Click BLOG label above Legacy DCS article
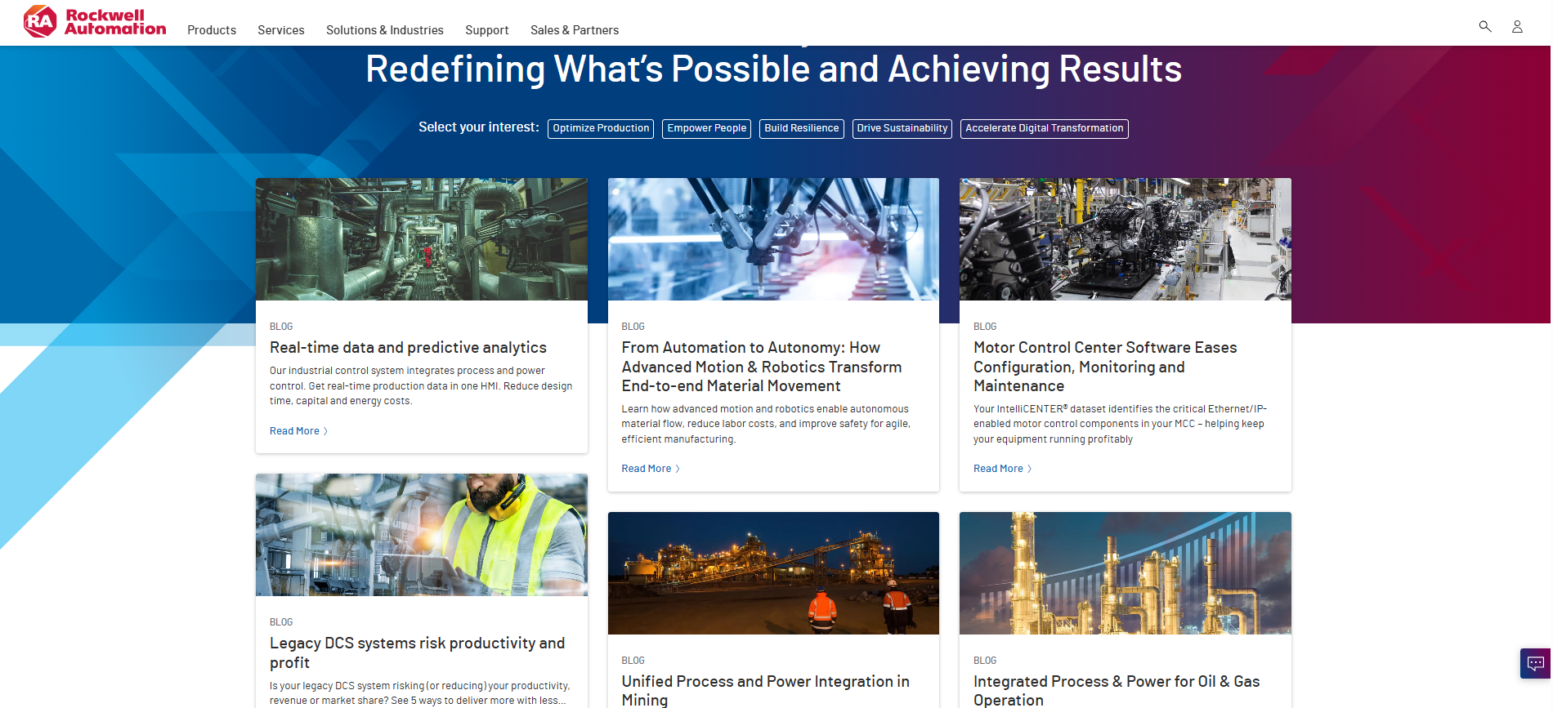This screenshot has height=708, width=1553. click(x=281, y=622)
